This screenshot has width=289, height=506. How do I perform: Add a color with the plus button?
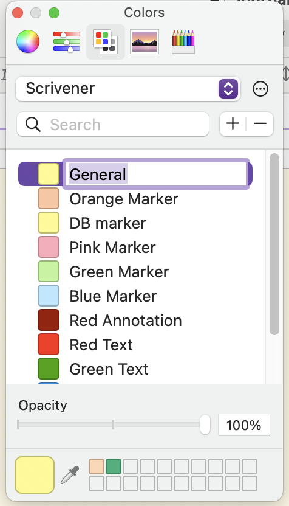pyautogui.click(x=233, y=124)
